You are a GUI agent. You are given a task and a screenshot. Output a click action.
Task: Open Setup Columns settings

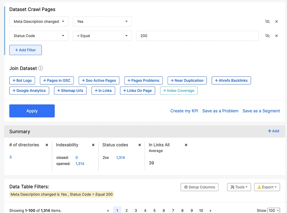(x=199, y=187)
